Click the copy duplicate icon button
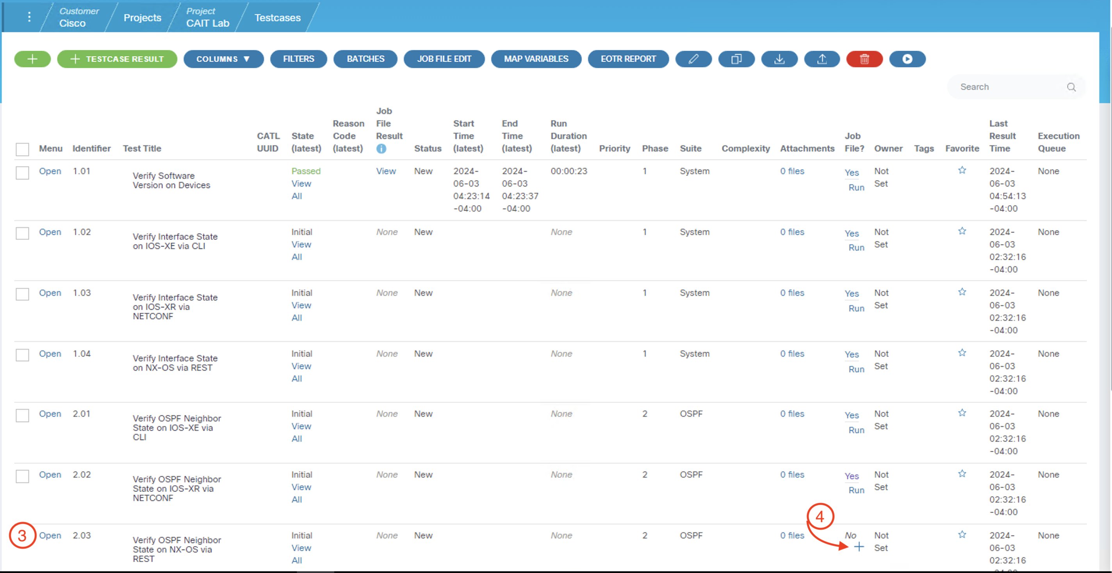 click(x=736, y=59)
